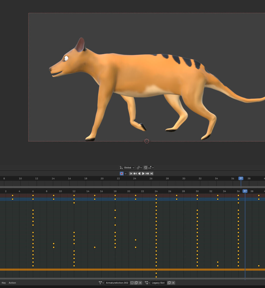Viewport: 265px width, 288px height.
Task: Toggle the snapping magnet icon
Action: [x=145, y=168]
